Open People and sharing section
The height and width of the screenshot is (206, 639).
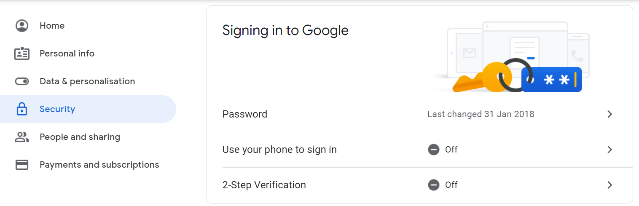[80, 137]
